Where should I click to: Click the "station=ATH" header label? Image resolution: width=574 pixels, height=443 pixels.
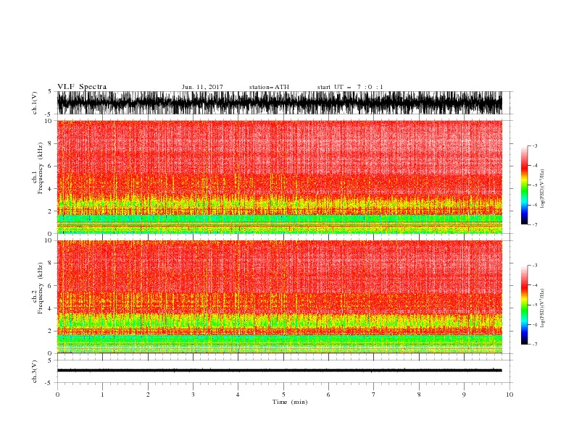(269, 87)
